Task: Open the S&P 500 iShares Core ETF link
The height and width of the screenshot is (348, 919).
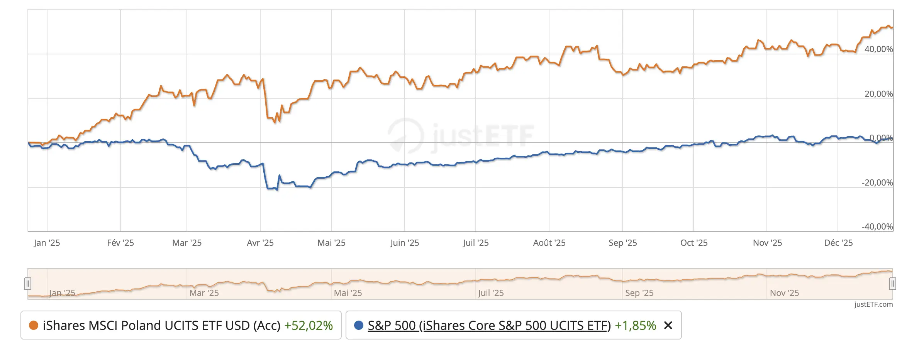Action: pyautogui.click(x=489, y=325)
